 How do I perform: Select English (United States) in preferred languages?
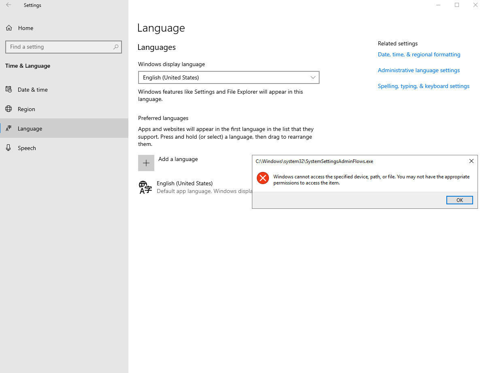click(x=185, y=183)
